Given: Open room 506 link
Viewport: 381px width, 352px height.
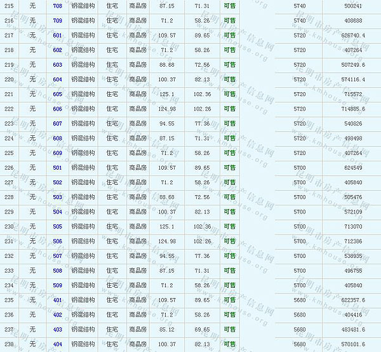Looking at the screenshot, I should point(57,241).
